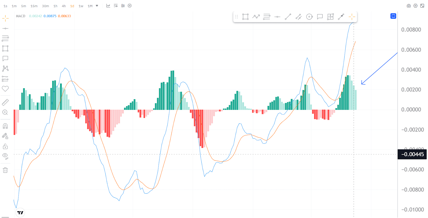Switch to 15m interval
The image size is (428, 218).
(34, 6)
